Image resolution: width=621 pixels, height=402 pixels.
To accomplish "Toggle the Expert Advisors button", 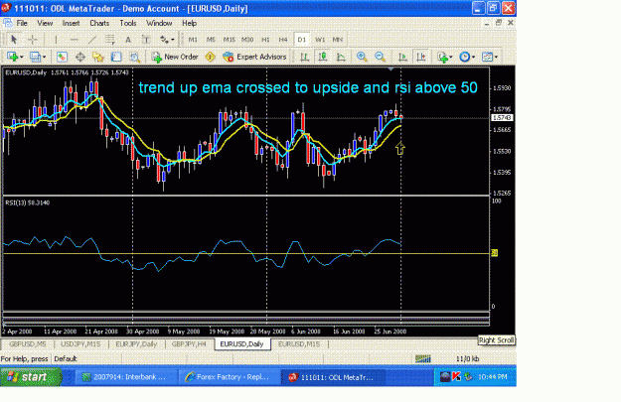I will [254, 57].
